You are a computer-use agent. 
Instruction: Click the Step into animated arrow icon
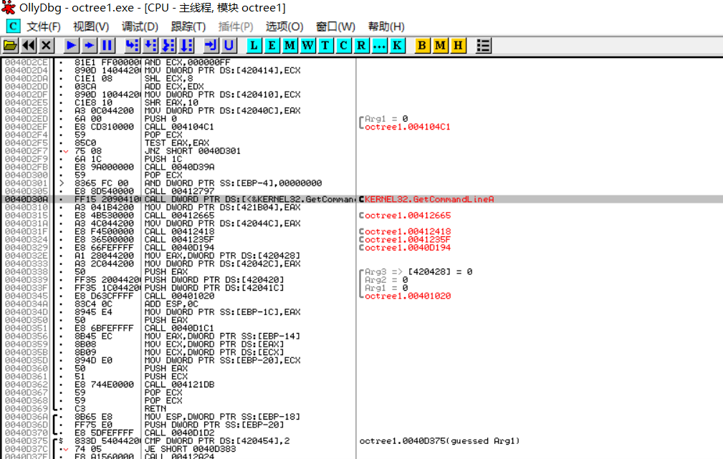(x=90, y=46)
